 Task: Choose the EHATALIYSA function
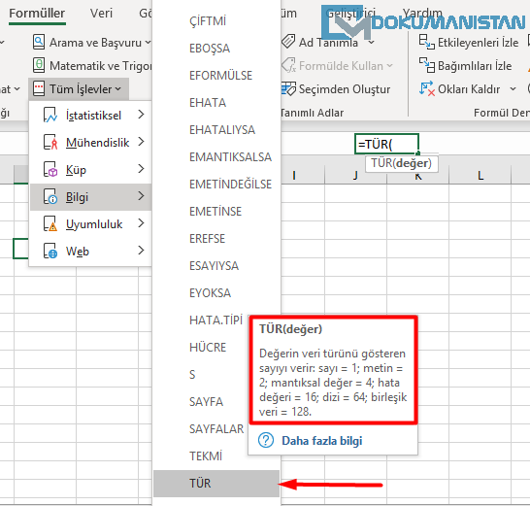[x=222, y=130]
